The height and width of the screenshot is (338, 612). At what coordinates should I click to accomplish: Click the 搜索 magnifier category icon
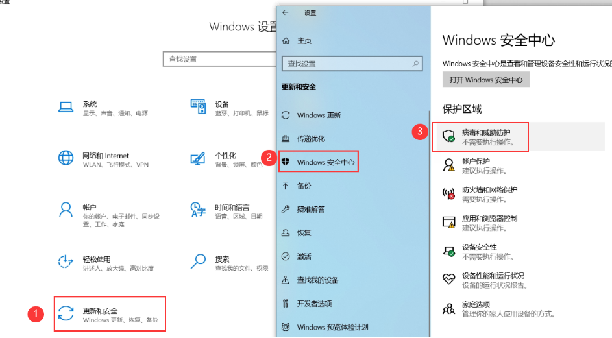[198, 261]
